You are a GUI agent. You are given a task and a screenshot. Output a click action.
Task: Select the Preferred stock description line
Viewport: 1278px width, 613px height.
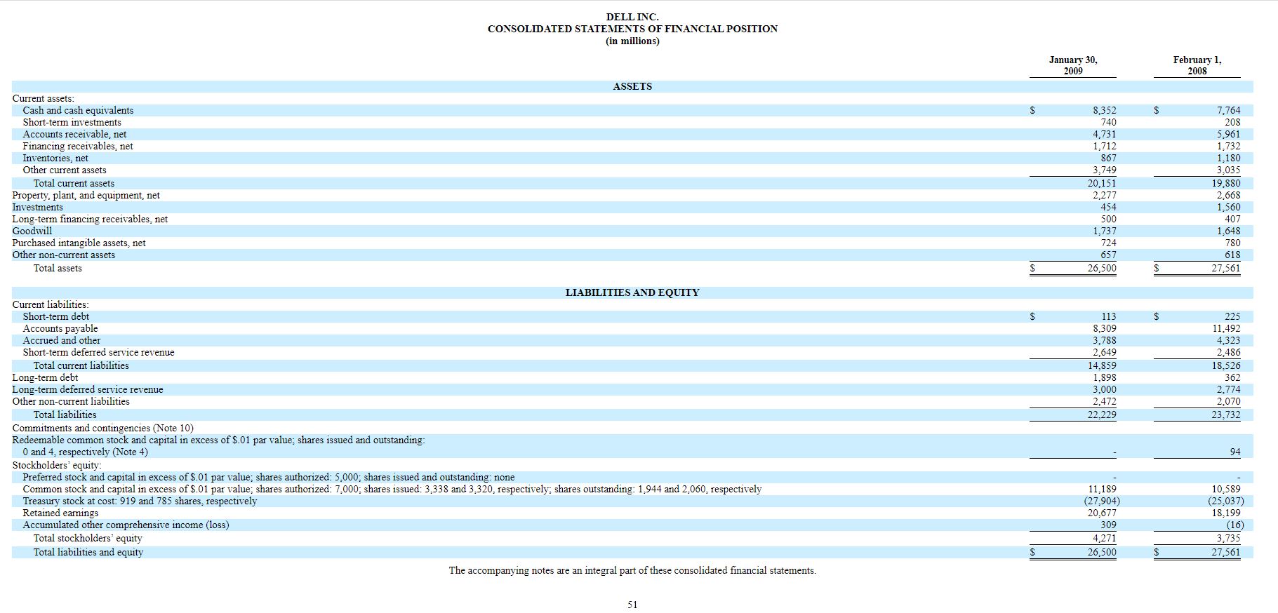(269, 477)
